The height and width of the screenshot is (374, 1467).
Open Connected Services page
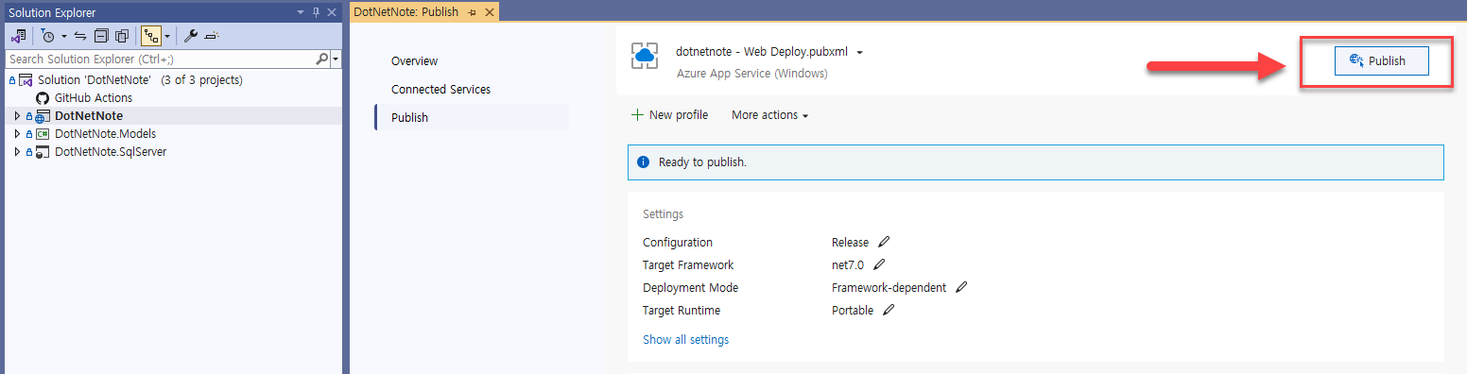click(x=440, y=90)
